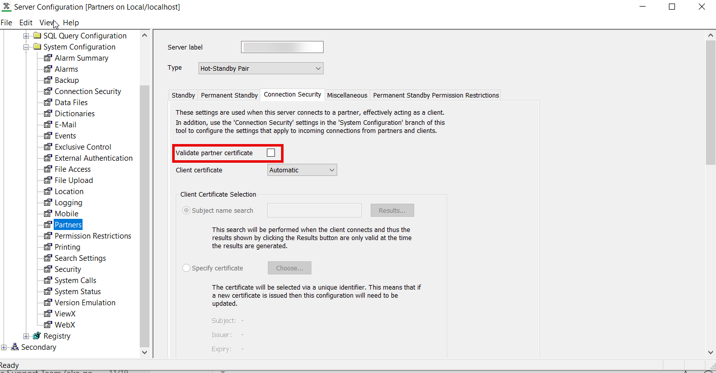Screen dimensions: 716x373
Task: Click the Dictionaries item icon
Action: [48, 114]
